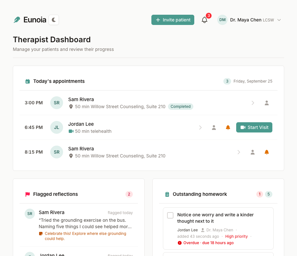Click location pin in 8:15 PM appointment
The width and height of the screenshot is (297, 256).
[x=71, y=156]
